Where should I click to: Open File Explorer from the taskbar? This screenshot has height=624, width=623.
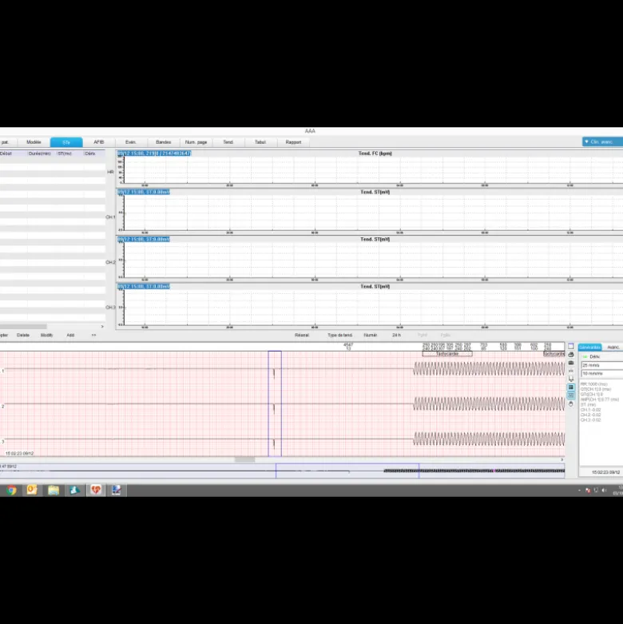tap(54, 491)
